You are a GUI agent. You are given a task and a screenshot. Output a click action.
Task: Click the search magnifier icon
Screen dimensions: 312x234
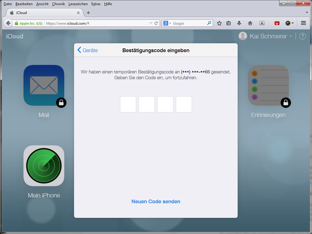point(209,23)
